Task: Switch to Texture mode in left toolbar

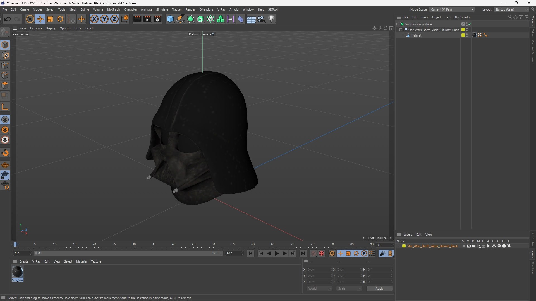Action: pos(5,55)
